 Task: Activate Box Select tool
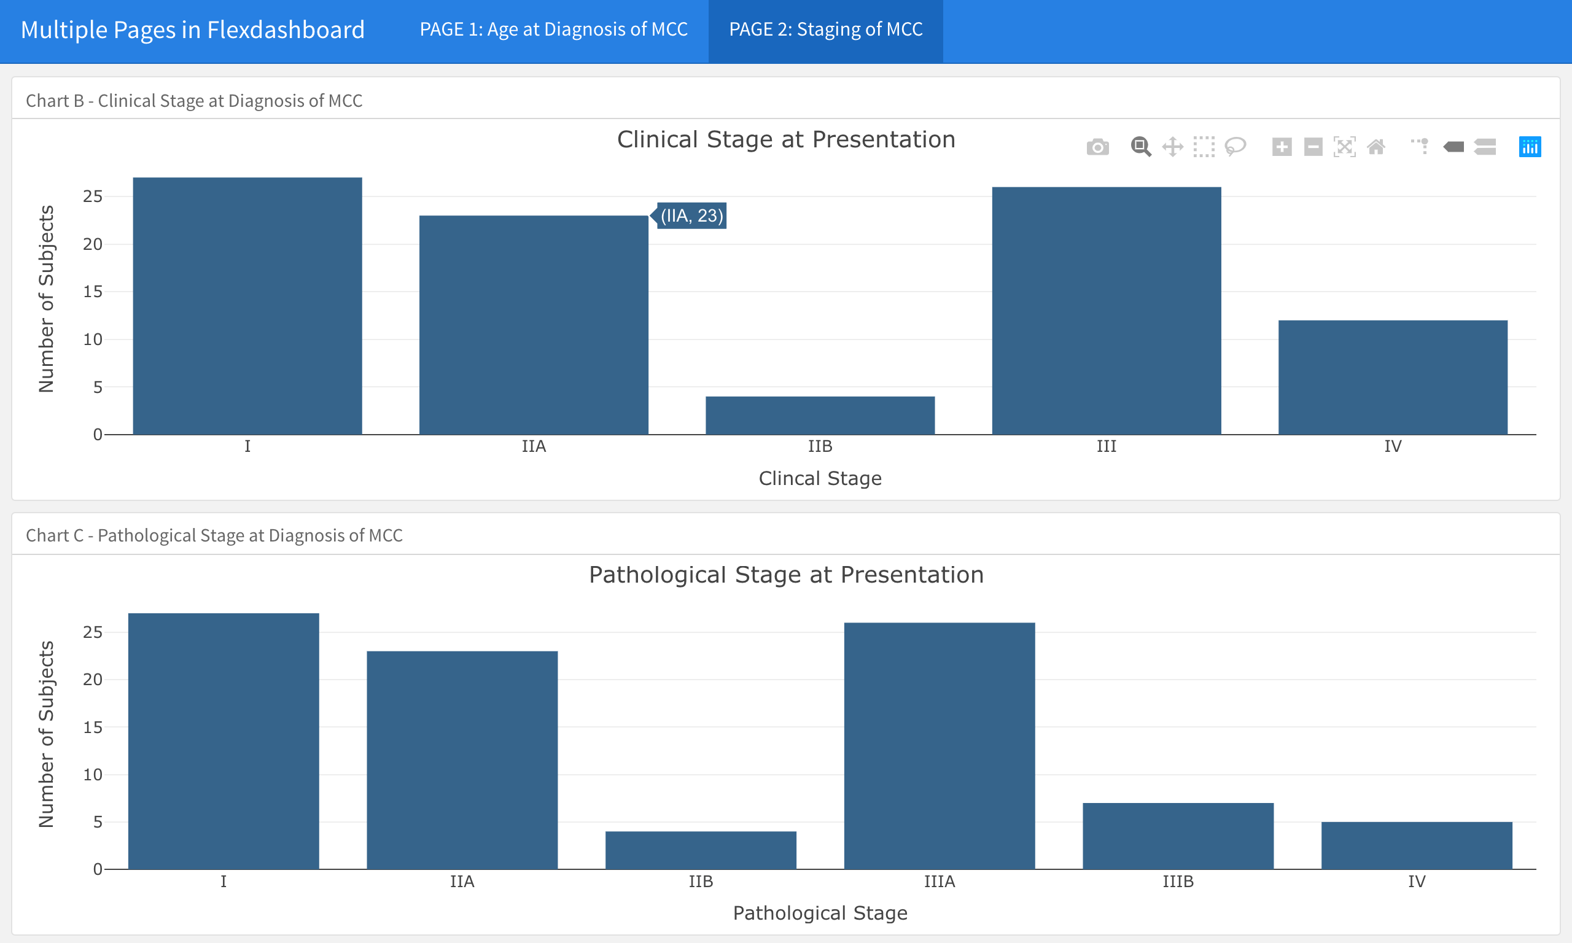[1204, 147]
